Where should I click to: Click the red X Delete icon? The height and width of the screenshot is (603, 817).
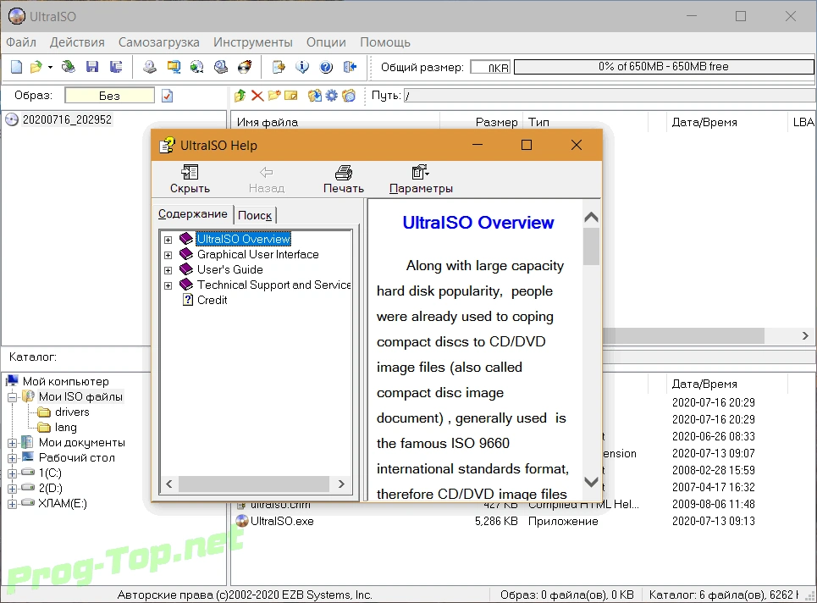click(257, 96)
